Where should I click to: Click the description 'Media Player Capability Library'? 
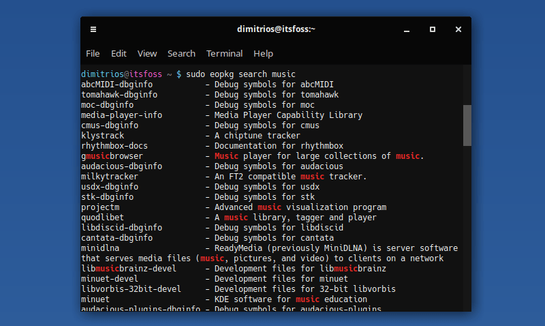click(x=288, y=115)
